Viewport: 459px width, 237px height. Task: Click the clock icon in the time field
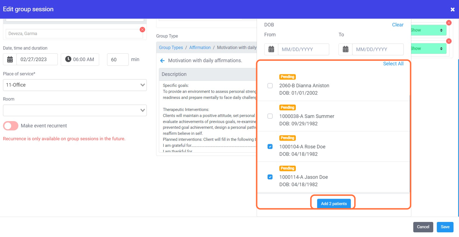(x=68, y=59)
